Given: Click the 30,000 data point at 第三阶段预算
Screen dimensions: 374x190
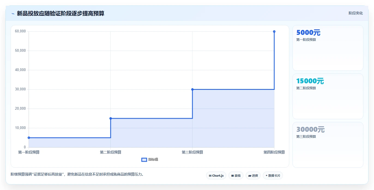Looking at the screenshot, I should (x=192, y=89).
